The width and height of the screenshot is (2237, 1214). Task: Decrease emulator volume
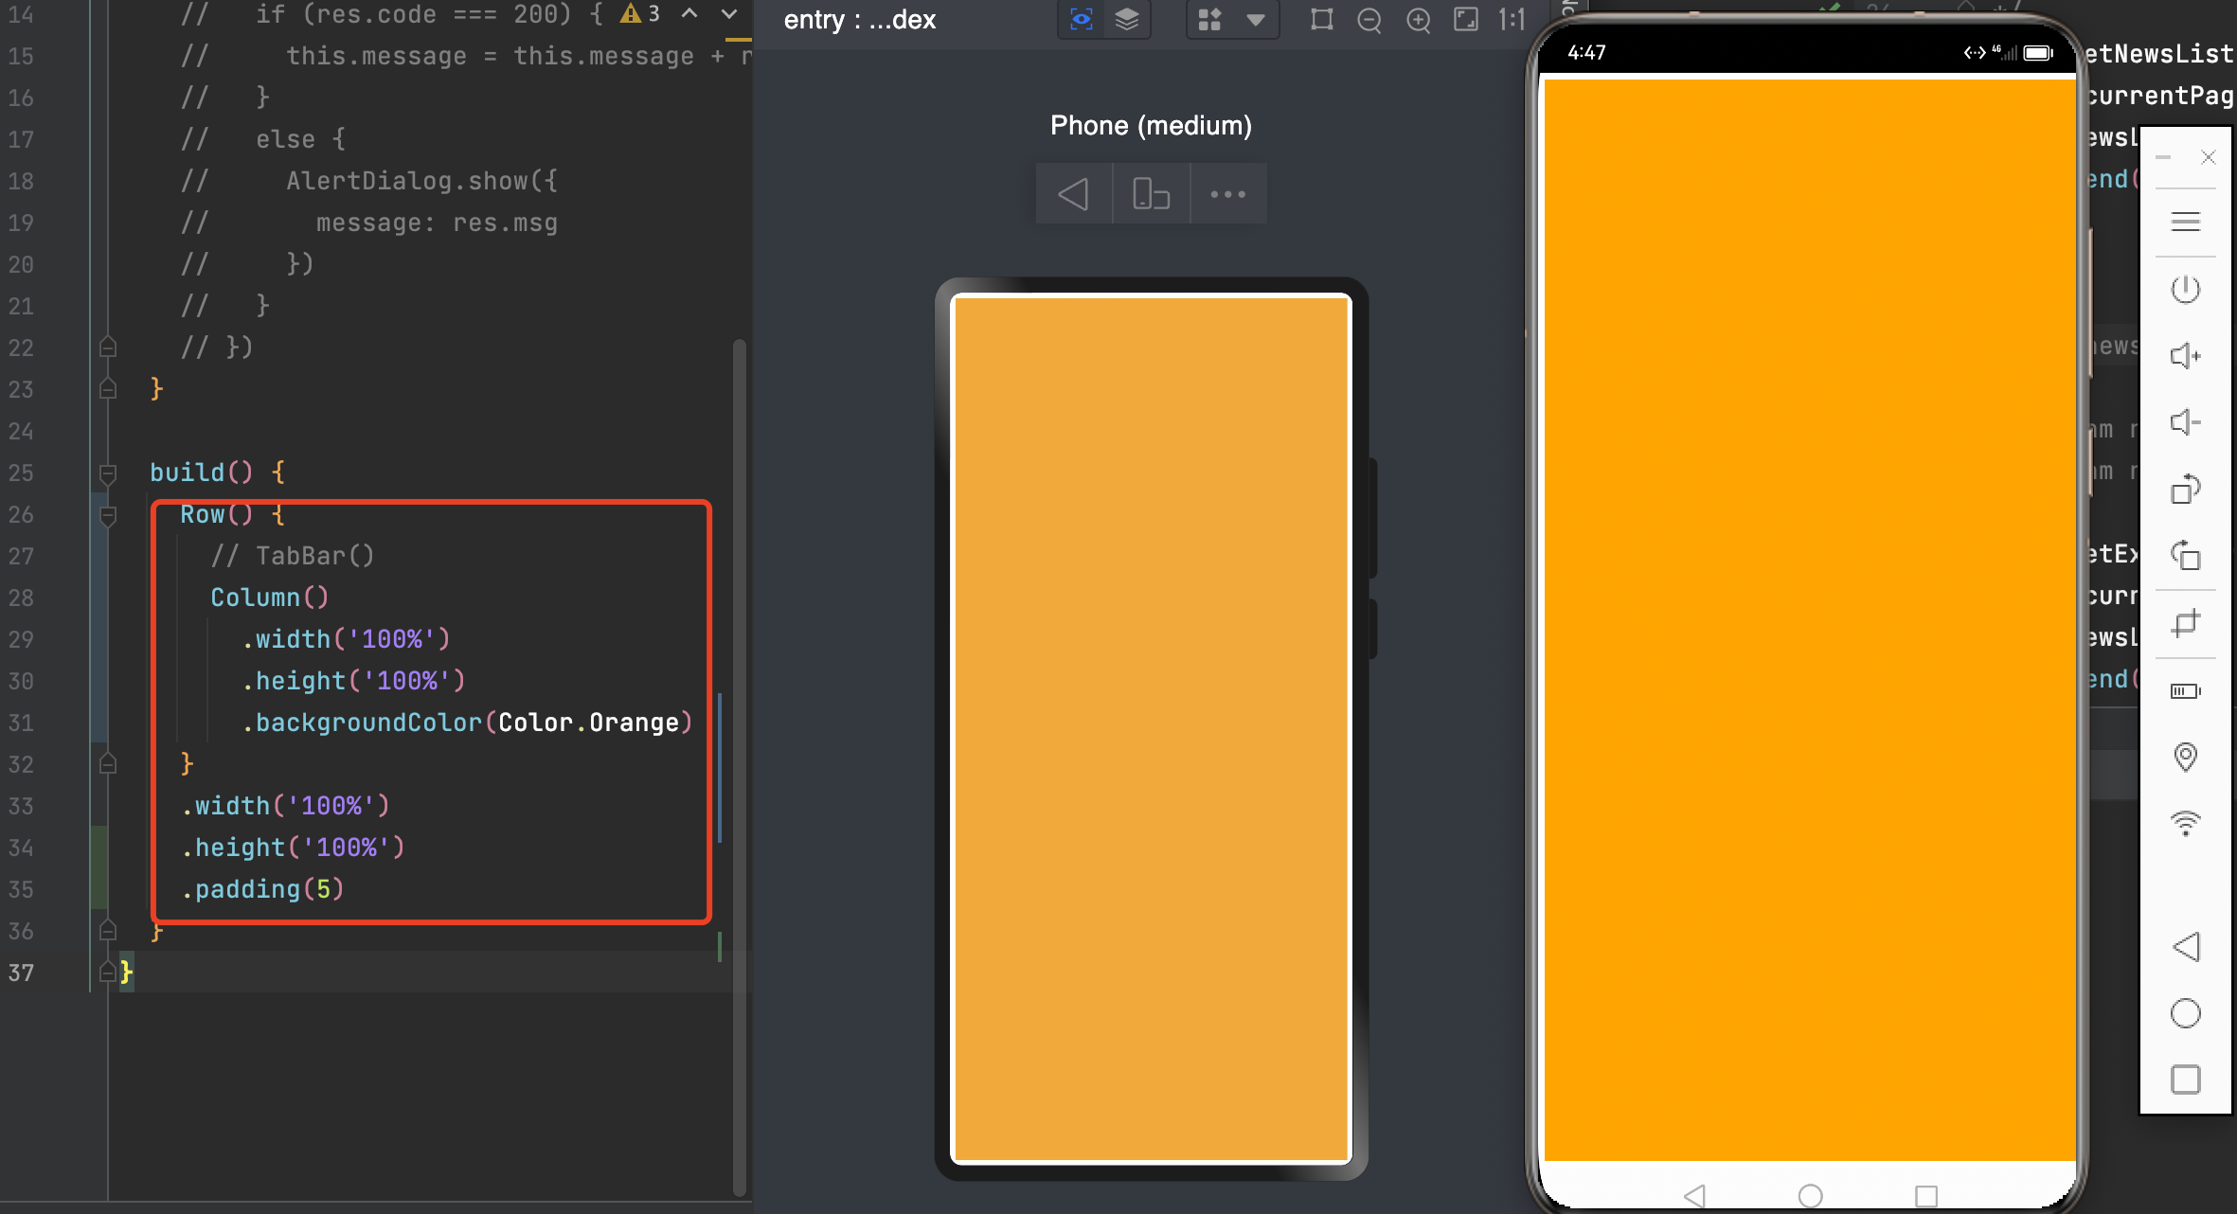[x=2185, y=422]
